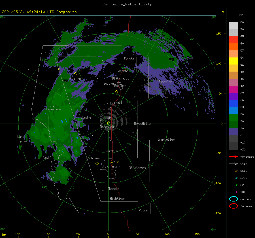Click the Innisfail city label
Viewport: 255px width, 238px height.
click(x=114, y=102)
